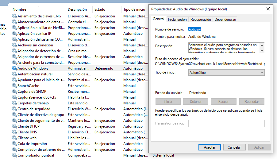Viewport: 277px width, 159px height.
Task: Select the BranchCache service name
Action: (x=28, y=86)
